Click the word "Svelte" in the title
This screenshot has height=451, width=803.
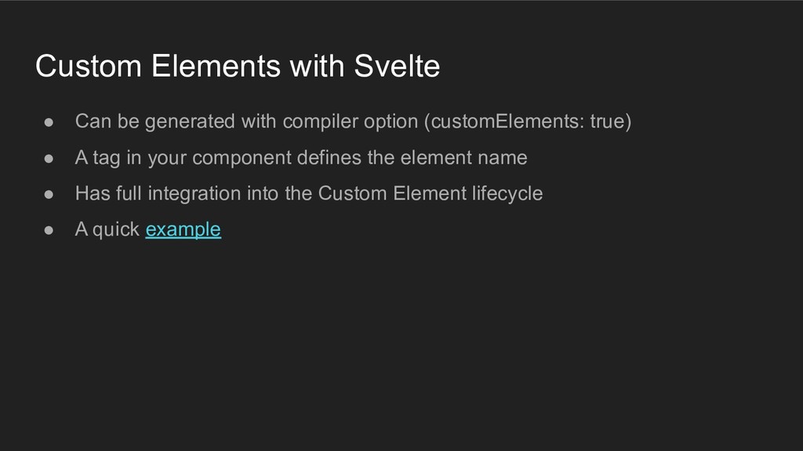pos(397,66)
